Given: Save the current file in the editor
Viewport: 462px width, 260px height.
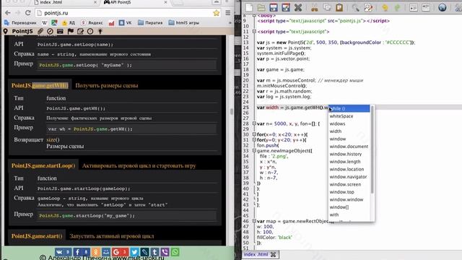Looking at the screenshot, I should click(274, 7).
